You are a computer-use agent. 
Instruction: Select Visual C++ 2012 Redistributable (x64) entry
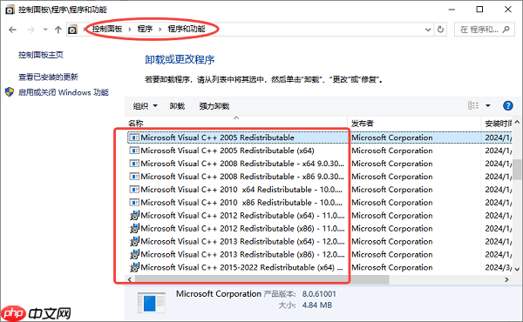click(237, 216)
